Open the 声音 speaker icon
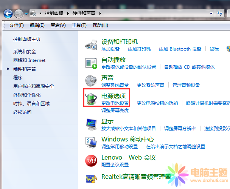The height and width of the screenshot is (189, 230). point(91,81)
